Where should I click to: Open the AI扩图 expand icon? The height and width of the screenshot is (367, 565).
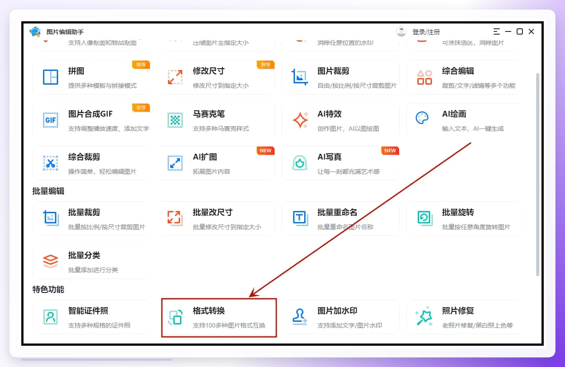point(175,163)
